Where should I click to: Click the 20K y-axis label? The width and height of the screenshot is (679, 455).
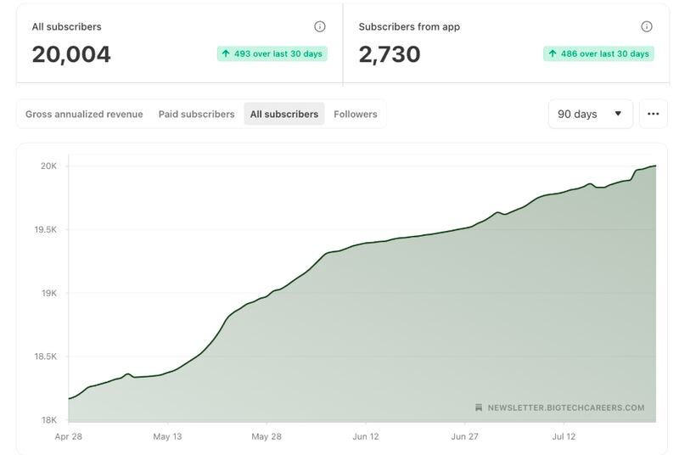(48, 166)
